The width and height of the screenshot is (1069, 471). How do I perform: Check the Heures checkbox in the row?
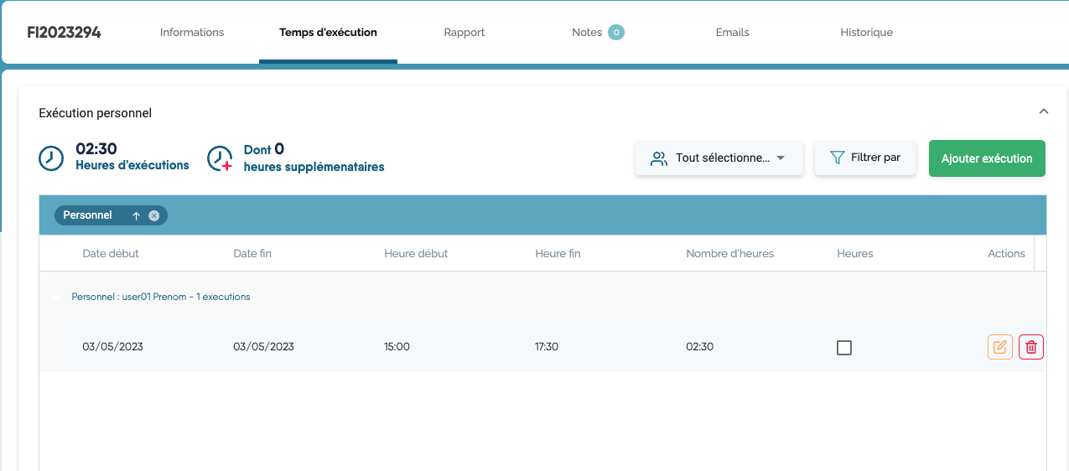coord(844,348)
